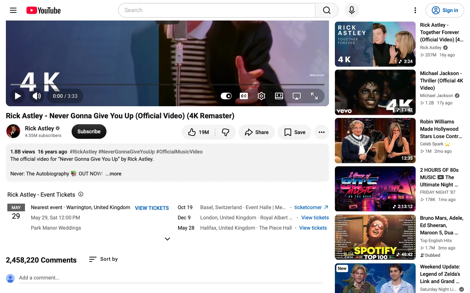Open the #NeverGonnaGiveYouUp hashtag

(x=126, y=152)
